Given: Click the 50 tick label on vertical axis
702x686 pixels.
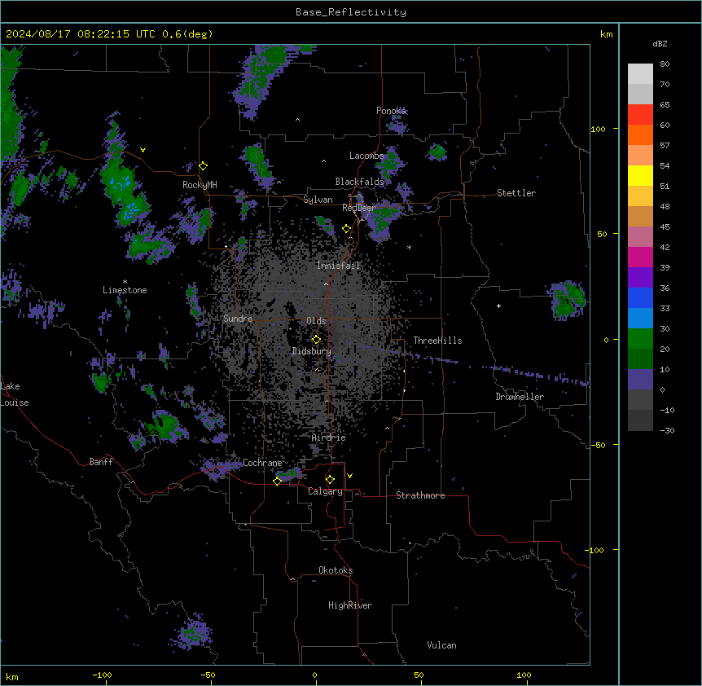Looking at the screenshot, I should click(602, 234).
